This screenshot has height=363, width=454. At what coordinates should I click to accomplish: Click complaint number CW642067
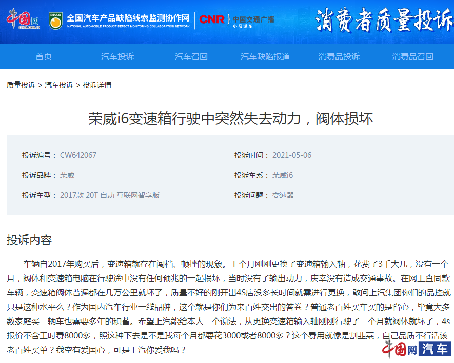tap(78, 155)
